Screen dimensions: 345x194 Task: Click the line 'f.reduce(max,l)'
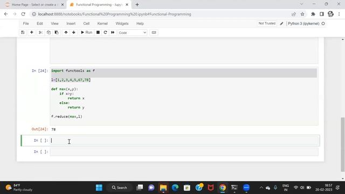pyautogui.click(x=67, y=116)
